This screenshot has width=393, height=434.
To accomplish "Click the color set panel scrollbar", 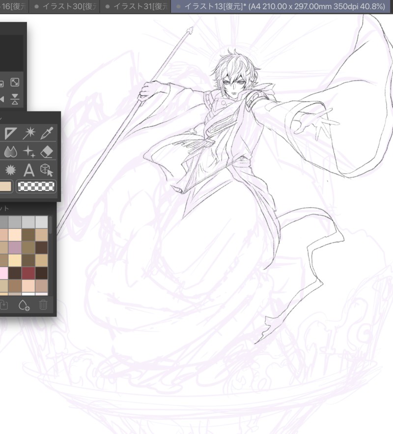I will coord(51,225).
